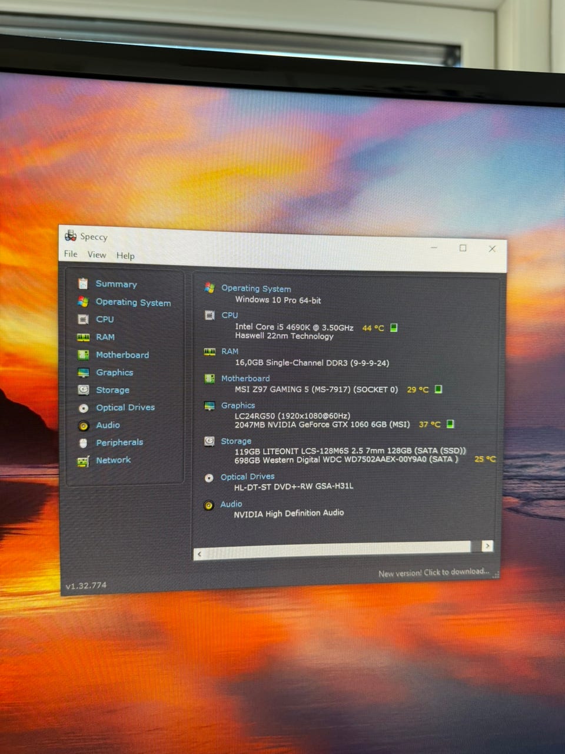The image size is (565, 754).
Task: Click '16,0GB Single-Channel DDR3' text
Action: click(x=291, y=363)
